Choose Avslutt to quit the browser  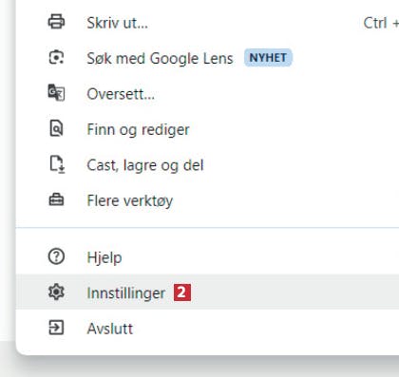tap(207, 328)
